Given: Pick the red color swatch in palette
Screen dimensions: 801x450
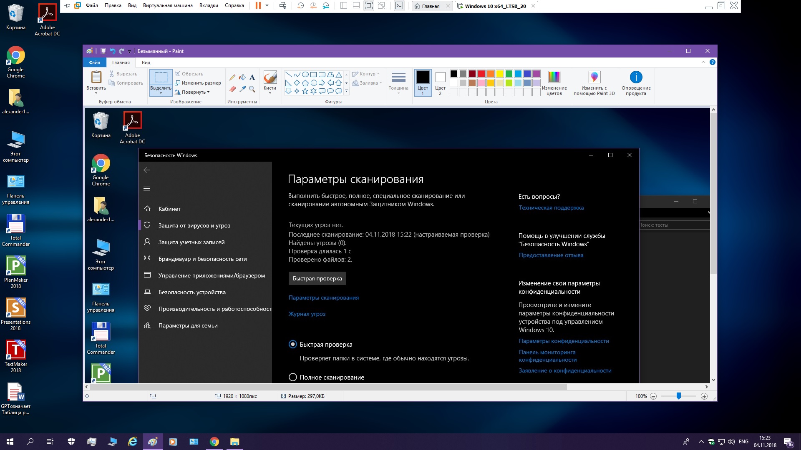Looking at the screenshot, I should pos(481,74).
